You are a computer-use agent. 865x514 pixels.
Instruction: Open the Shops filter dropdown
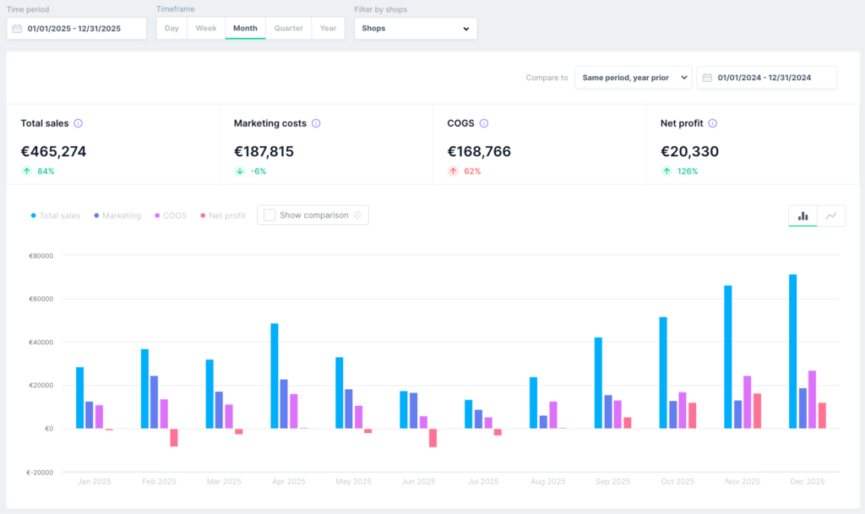tap(416, 28)
